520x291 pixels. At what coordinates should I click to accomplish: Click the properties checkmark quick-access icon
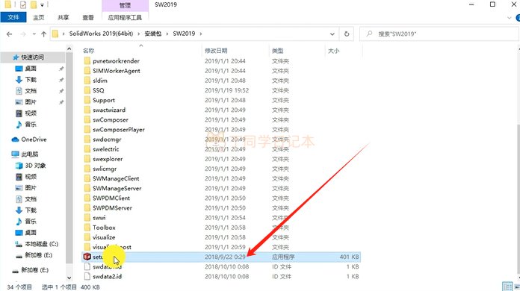click(23, 4)
